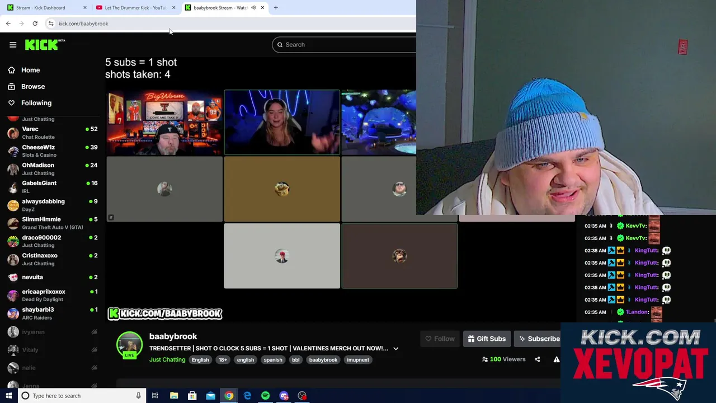716x403 pixels.
Task: Open CheeseW1z channel in sidebar
Action: (53, 151)
